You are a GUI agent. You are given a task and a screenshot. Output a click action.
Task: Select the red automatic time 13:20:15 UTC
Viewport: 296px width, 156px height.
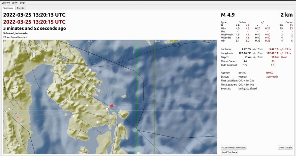[x=34, y=22]
